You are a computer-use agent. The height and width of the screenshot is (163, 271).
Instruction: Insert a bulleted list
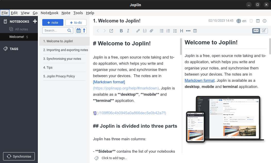162,31
